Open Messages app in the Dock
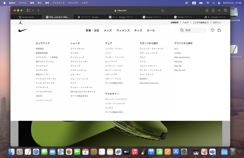Image resolution: width=244 pixels, height=158 pixels. coord(44,152)
